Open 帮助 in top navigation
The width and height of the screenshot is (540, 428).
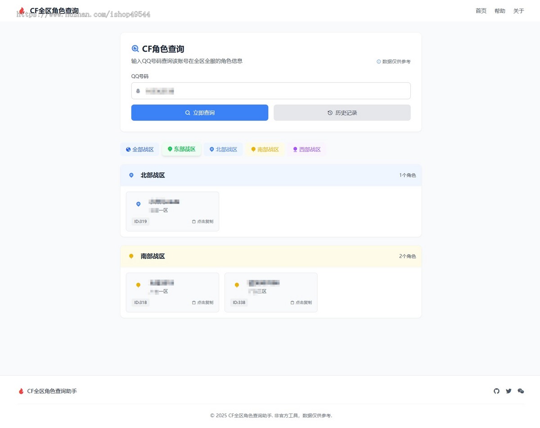coord(500,11)
